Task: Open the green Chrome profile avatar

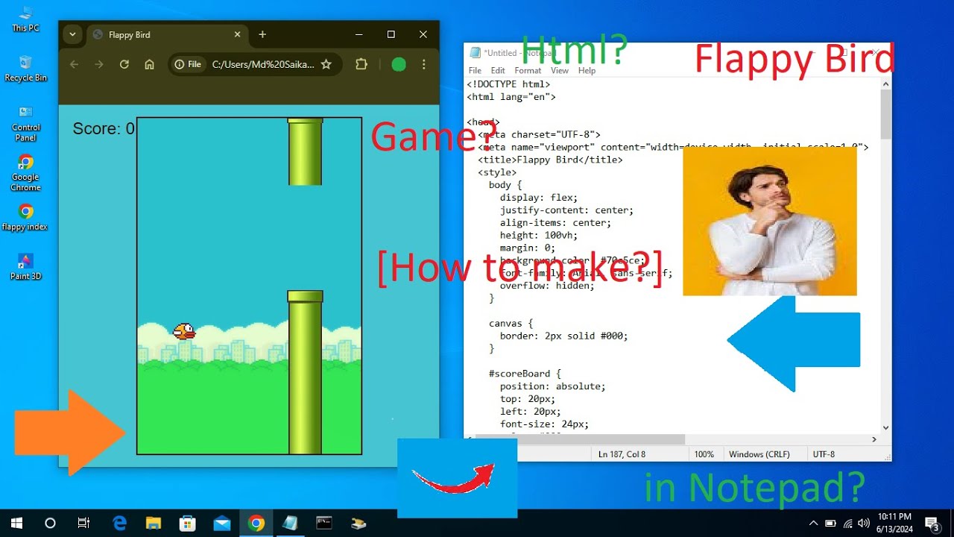Action: (x=399, y=64)
